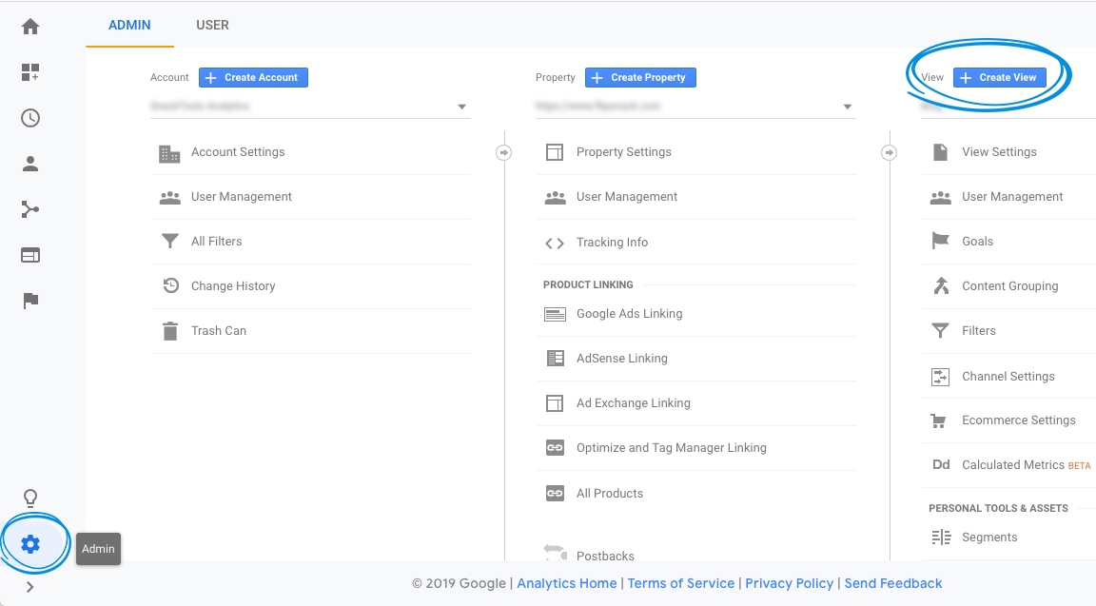Open the Realtime clock icon

(x=30, y=118)
